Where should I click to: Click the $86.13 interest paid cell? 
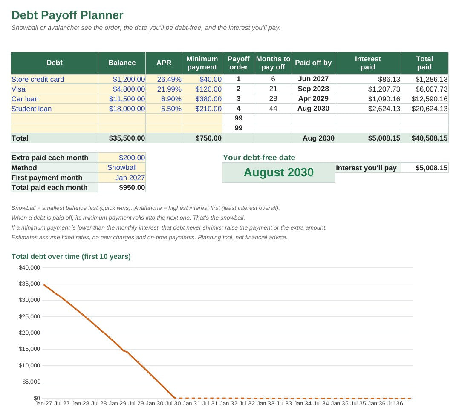point(368,79)
